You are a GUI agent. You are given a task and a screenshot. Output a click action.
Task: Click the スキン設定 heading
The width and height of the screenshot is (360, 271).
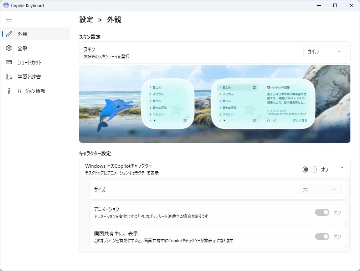point(90,37)
